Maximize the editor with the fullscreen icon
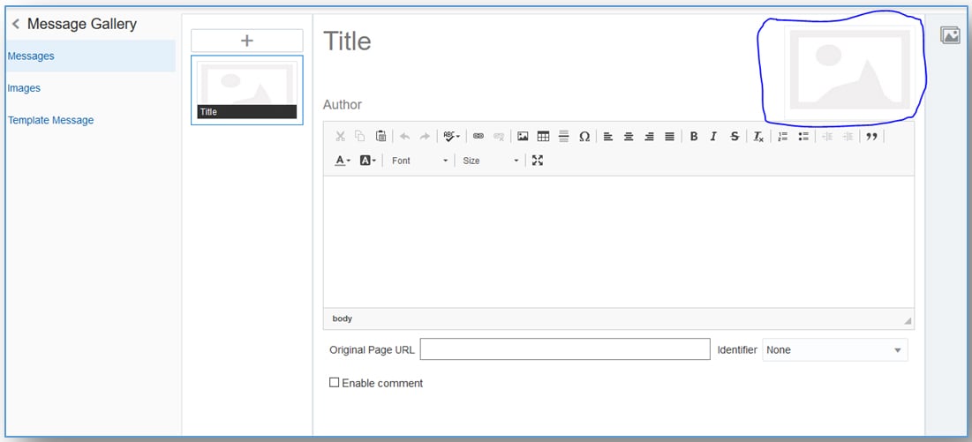 point(538,161)
